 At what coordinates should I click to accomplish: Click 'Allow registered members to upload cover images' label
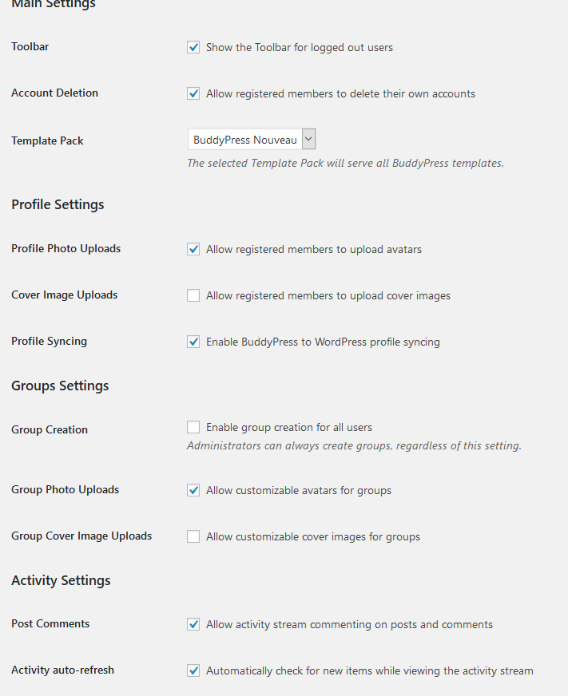click(x=328, y=295)
